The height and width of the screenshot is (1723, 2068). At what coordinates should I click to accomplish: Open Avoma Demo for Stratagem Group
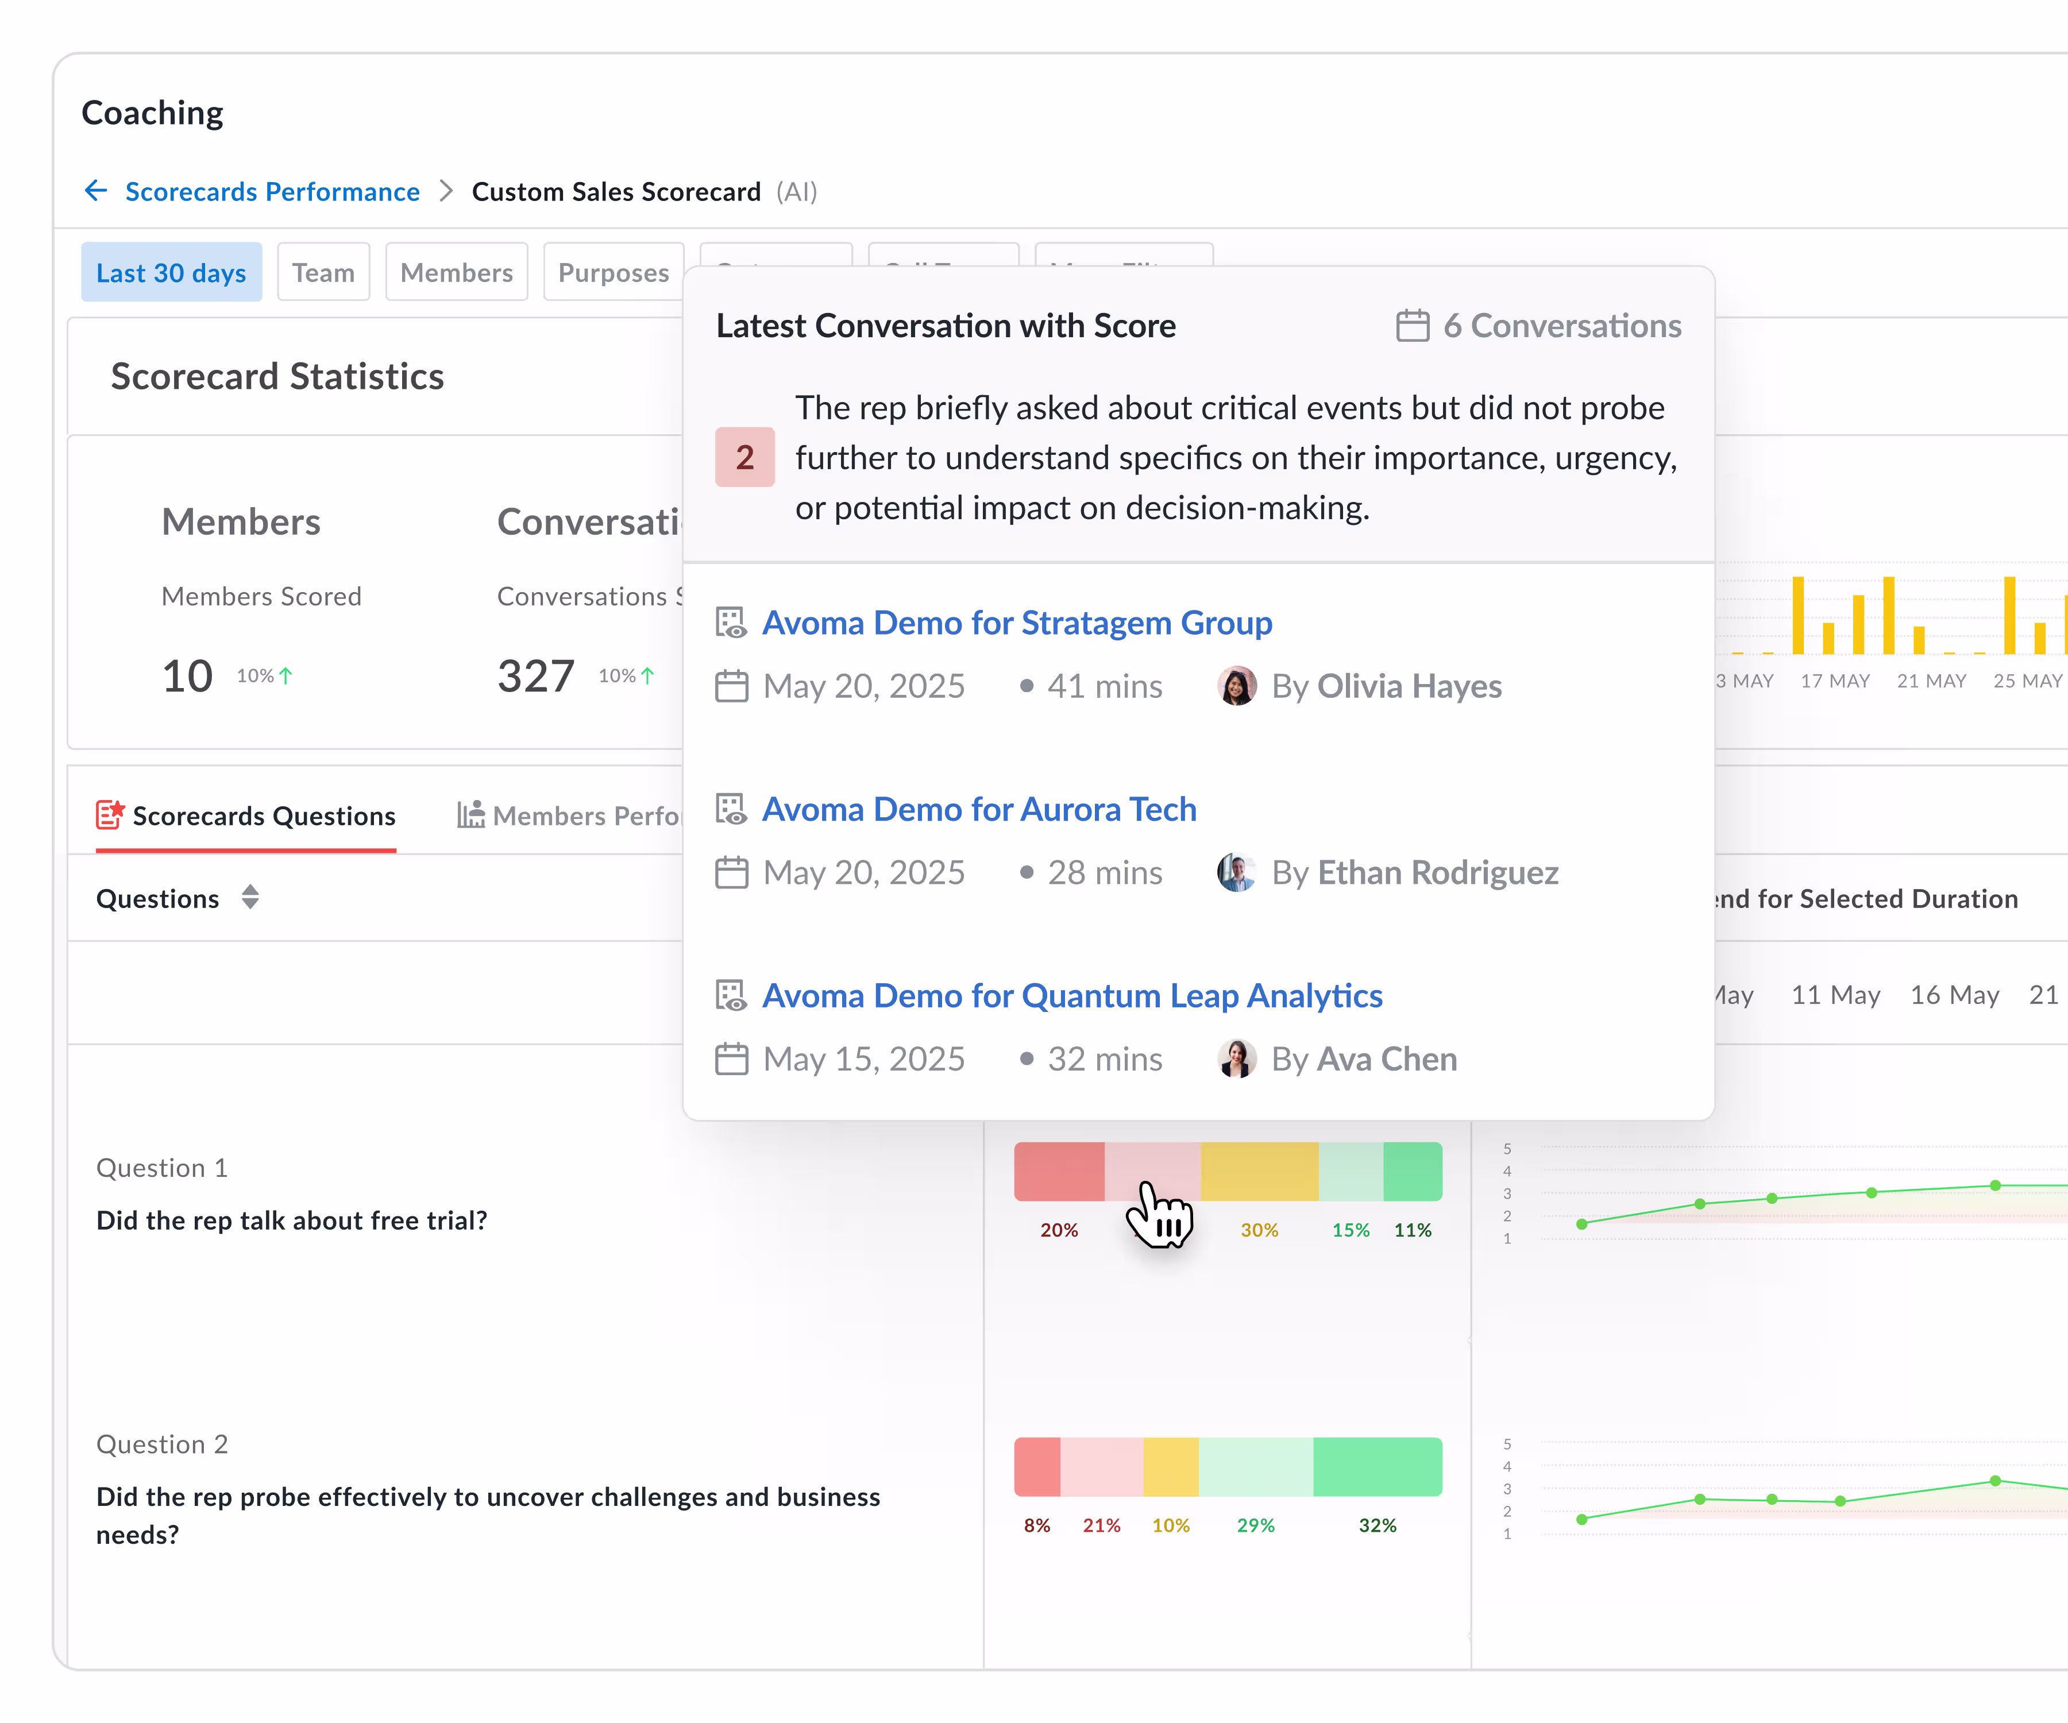pyautogui.click(x=1017, y=623)
